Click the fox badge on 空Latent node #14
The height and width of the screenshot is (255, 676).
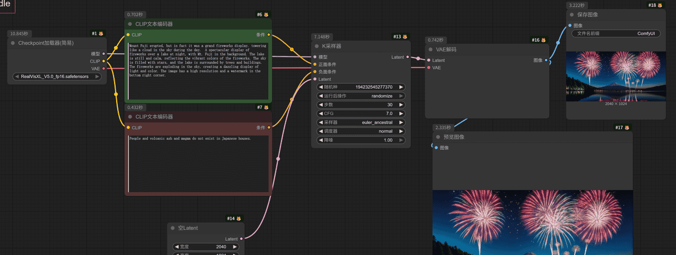click(x=239, y=219)
